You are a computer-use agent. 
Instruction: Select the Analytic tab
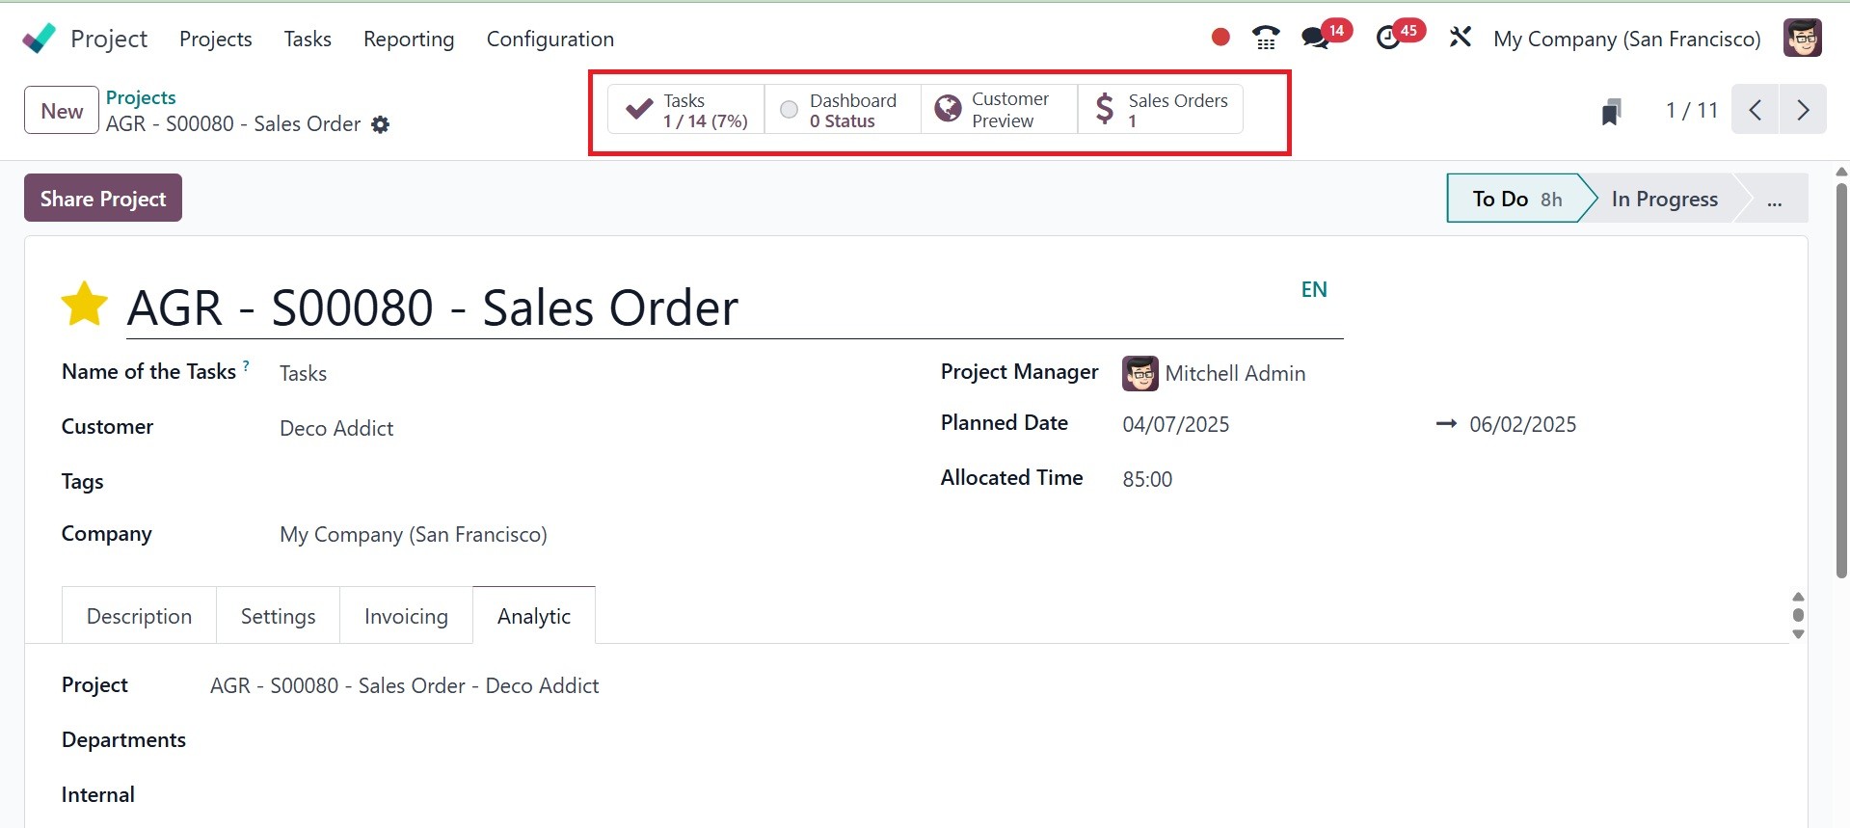click(534, 616)
